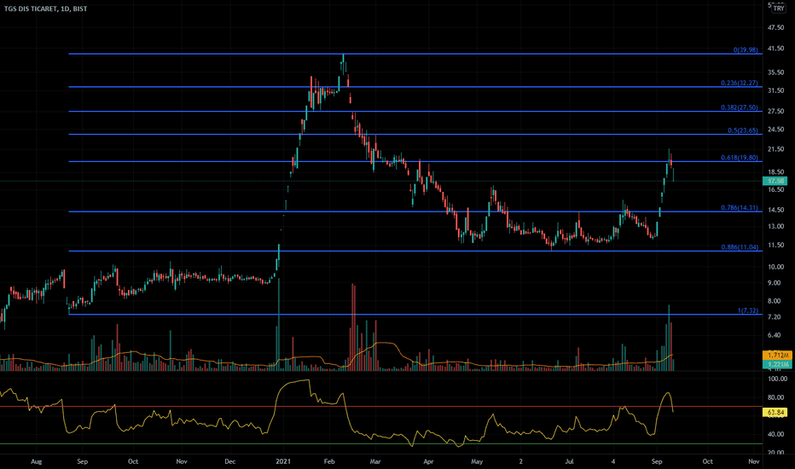Click 41.50 on the price axis
795x469 pixels.
click(x=775, y=49)
